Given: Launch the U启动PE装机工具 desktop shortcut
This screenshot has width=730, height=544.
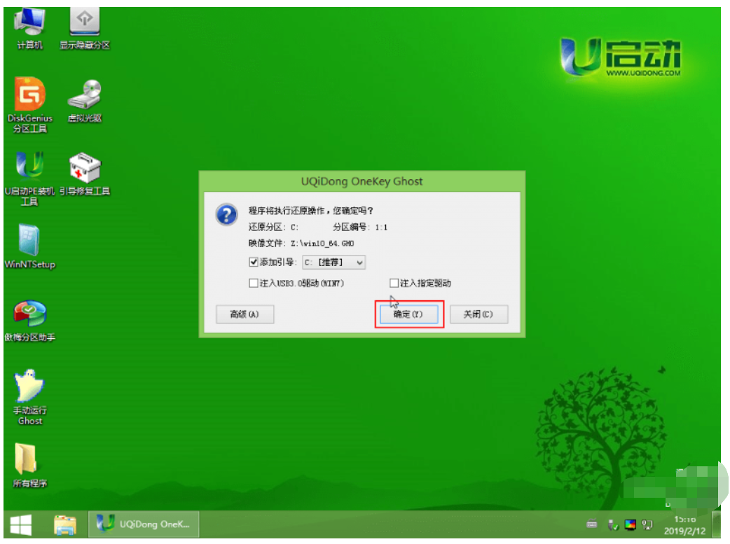Looking at the screenshot, I should pyautogui.click(x=29, y=169).
